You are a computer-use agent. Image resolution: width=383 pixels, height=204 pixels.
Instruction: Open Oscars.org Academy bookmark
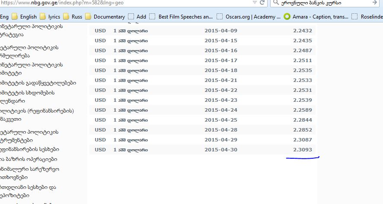249,16
